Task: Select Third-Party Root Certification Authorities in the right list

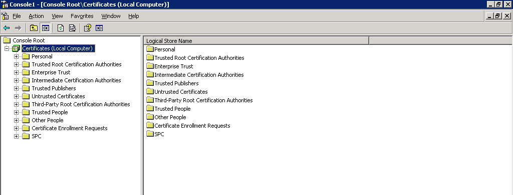Action: (x=203, y=100)
